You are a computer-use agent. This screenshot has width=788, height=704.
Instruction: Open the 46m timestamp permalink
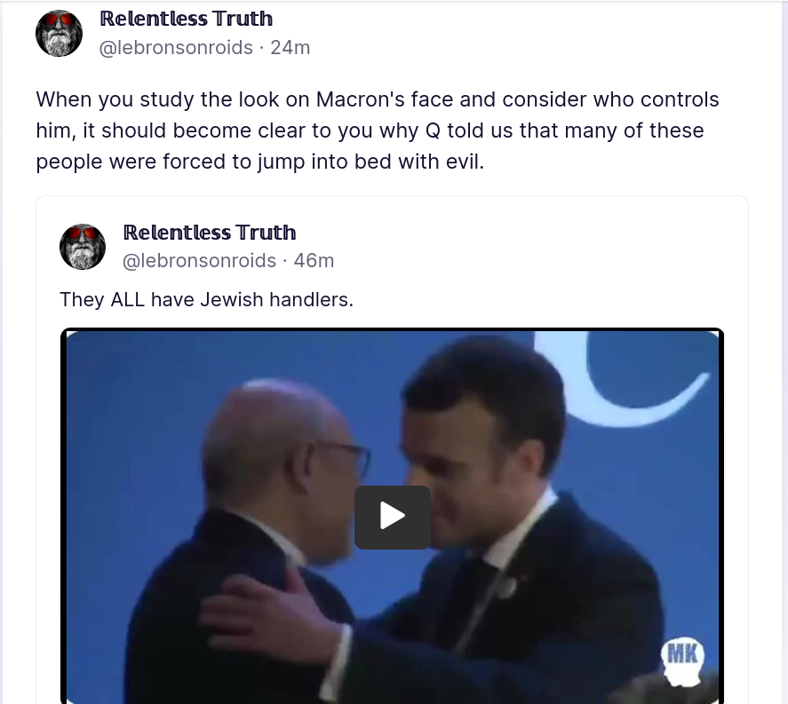coord(314,261)
